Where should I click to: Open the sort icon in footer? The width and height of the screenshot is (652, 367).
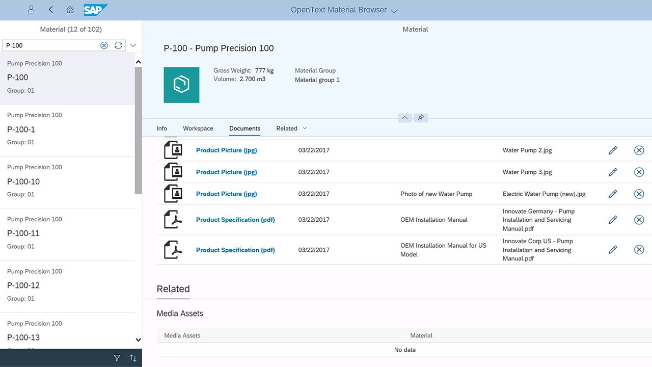[133, 358]
